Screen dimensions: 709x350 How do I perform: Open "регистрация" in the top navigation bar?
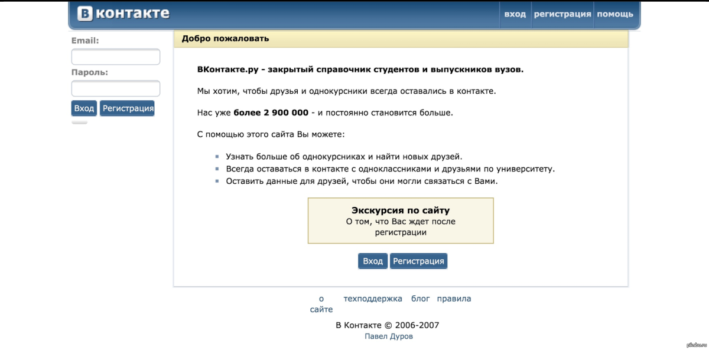pyautogui.click(x=563, y=14)
